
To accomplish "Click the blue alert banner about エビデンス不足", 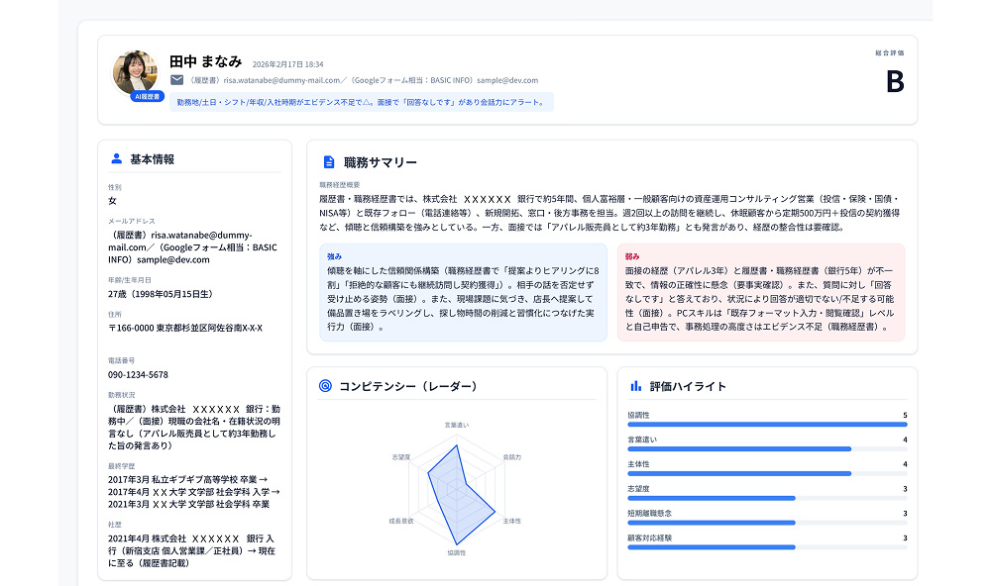I will pyautogui.click(x=361, y=102).
